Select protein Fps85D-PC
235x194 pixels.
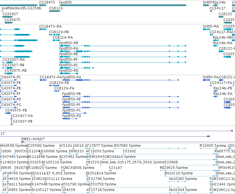[72, 110]
